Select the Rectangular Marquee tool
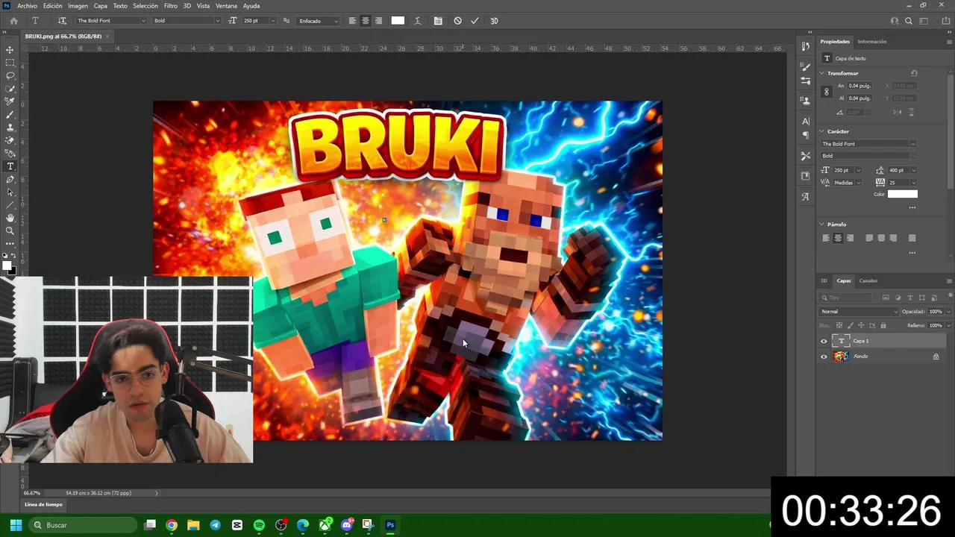The width and height of the screenshot is (955, 537). [10, 63]
